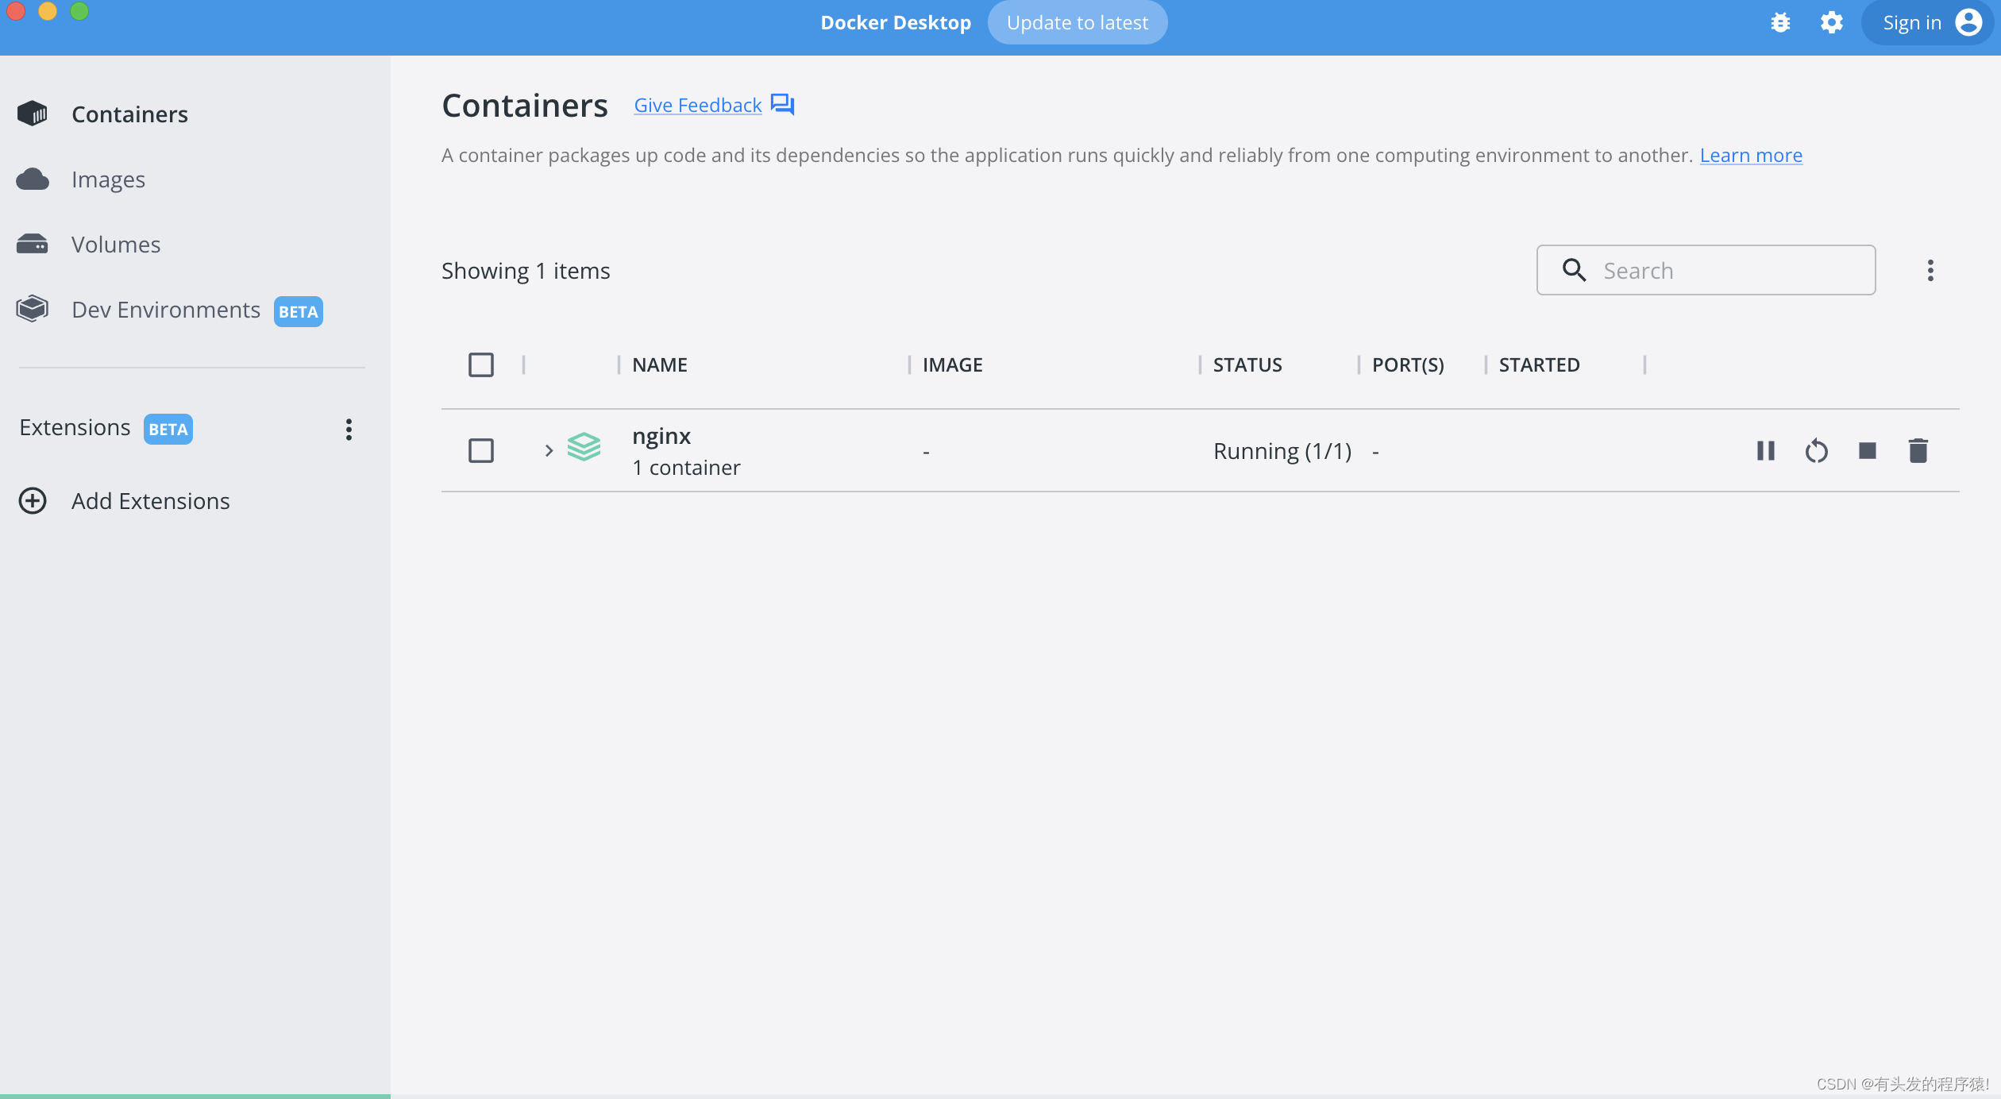Click the user account avatar icon
Viewport: 2001px width, 1099px height.
[x=1968, y=23]
